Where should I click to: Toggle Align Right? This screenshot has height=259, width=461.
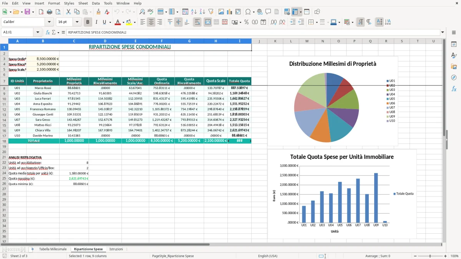(159, 22)
